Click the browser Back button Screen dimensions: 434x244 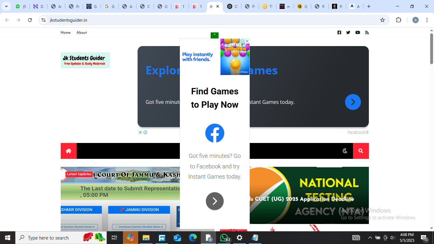7,20
